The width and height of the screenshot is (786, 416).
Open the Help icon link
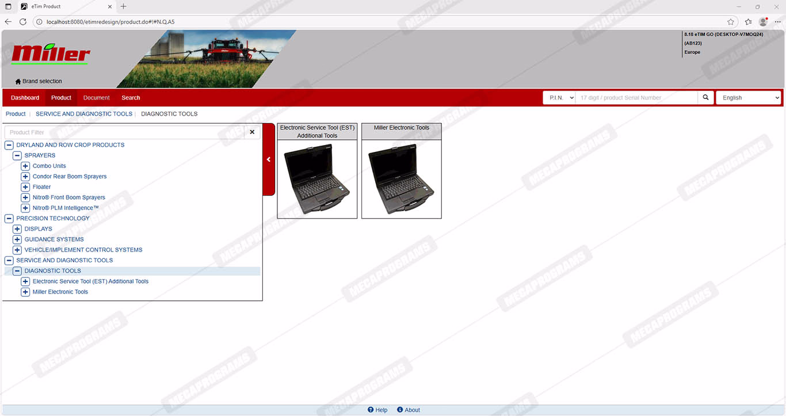(x=371, y=410)
